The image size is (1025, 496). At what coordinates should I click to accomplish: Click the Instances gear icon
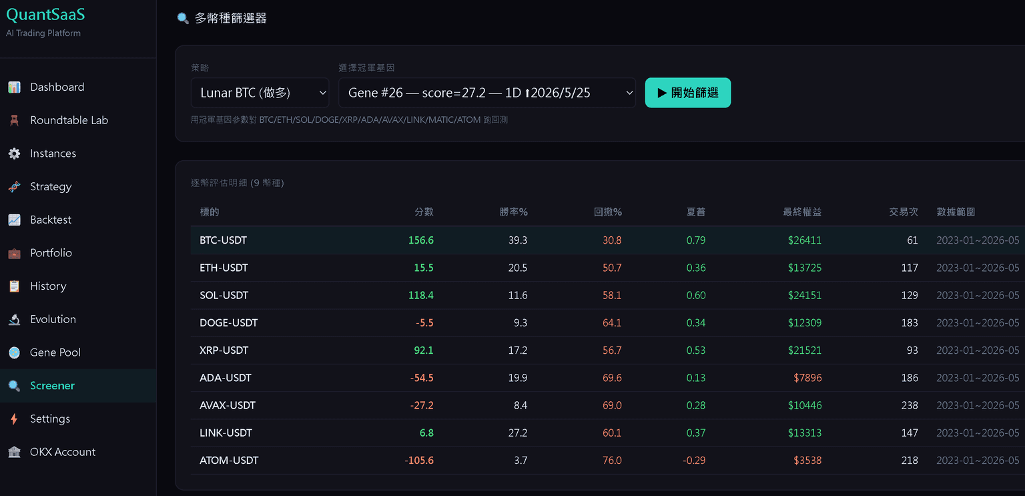pos(14,154)
